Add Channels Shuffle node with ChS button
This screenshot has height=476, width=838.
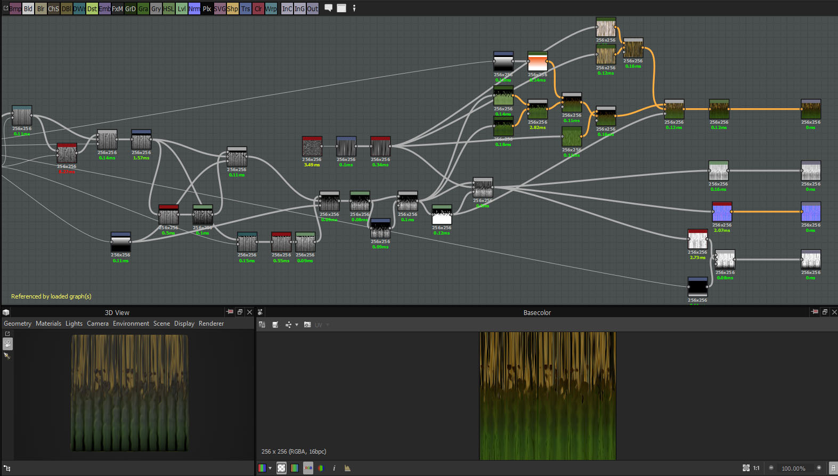[54, 9]
